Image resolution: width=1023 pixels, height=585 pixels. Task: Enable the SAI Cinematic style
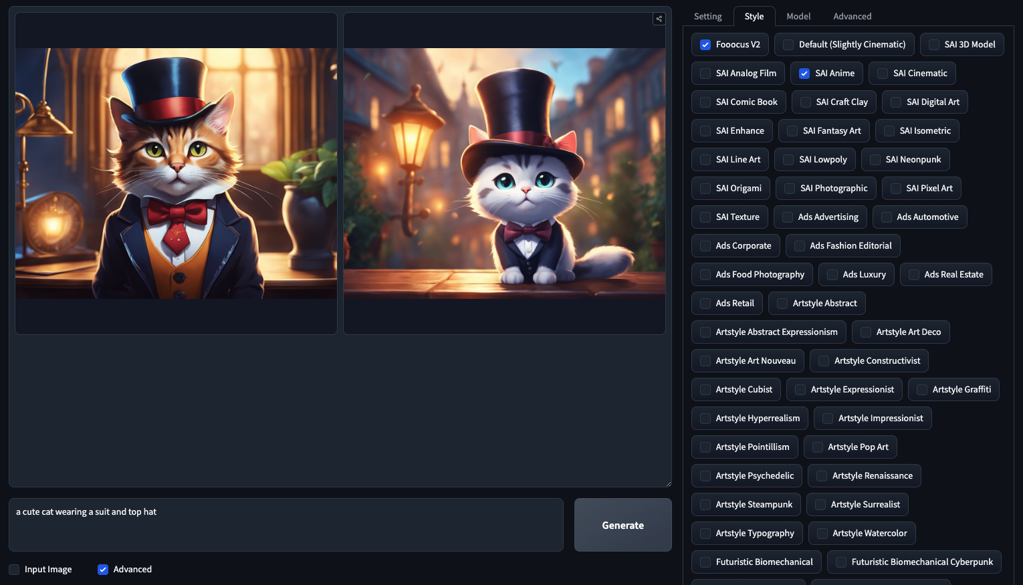point(883,74)
